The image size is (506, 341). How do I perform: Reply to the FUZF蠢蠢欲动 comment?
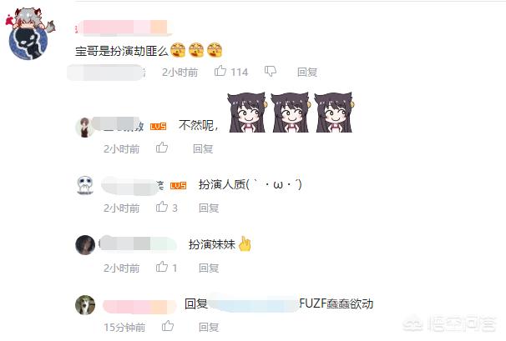tap(209, 327)
